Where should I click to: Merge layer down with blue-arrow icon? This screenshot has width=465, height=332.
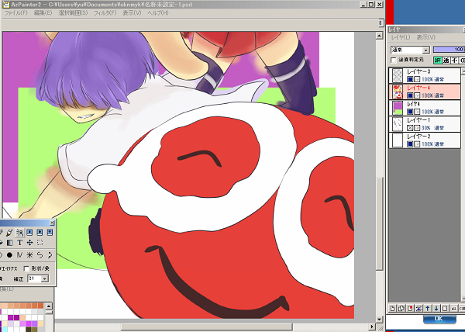click(418, 308)
